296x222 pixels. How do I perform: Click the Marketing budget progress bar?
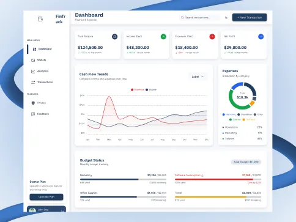[123, 179]
